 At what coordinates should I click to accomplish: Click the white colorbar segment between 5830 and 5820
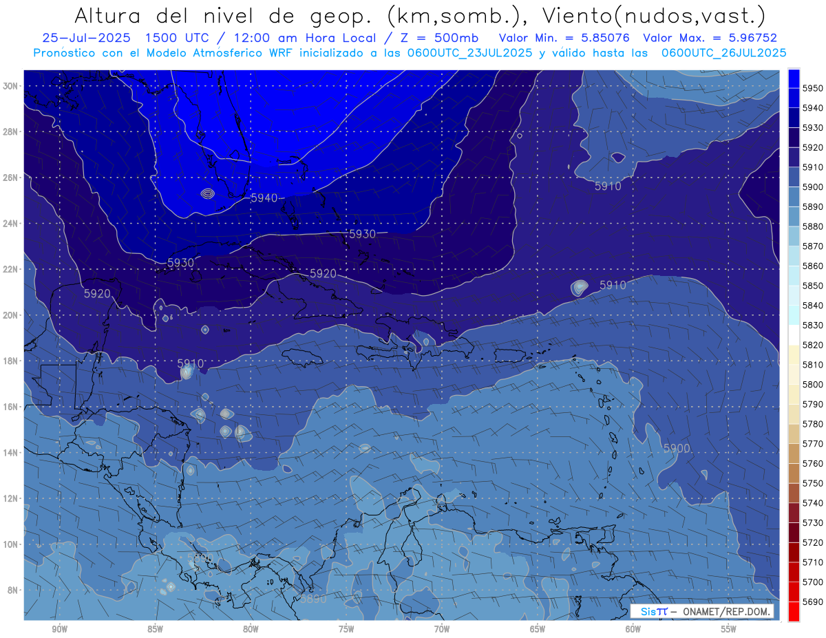click(794, 335)
